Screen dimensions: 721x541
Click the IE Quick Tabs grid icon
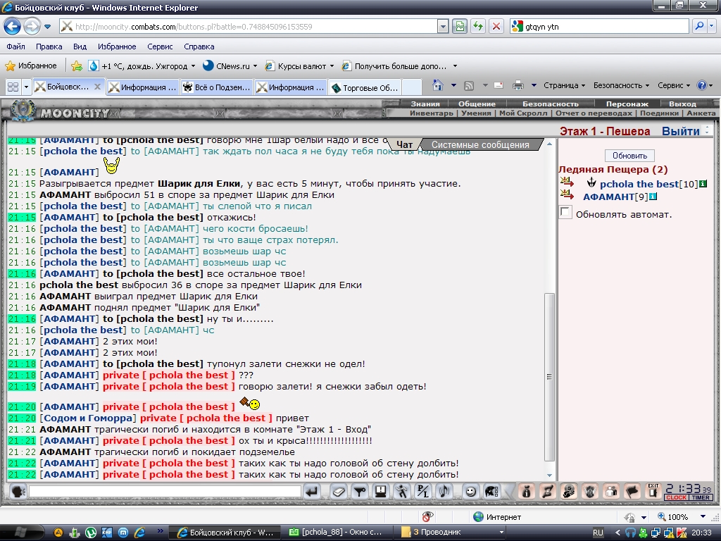pyautogui.click(x=13, y=87)
